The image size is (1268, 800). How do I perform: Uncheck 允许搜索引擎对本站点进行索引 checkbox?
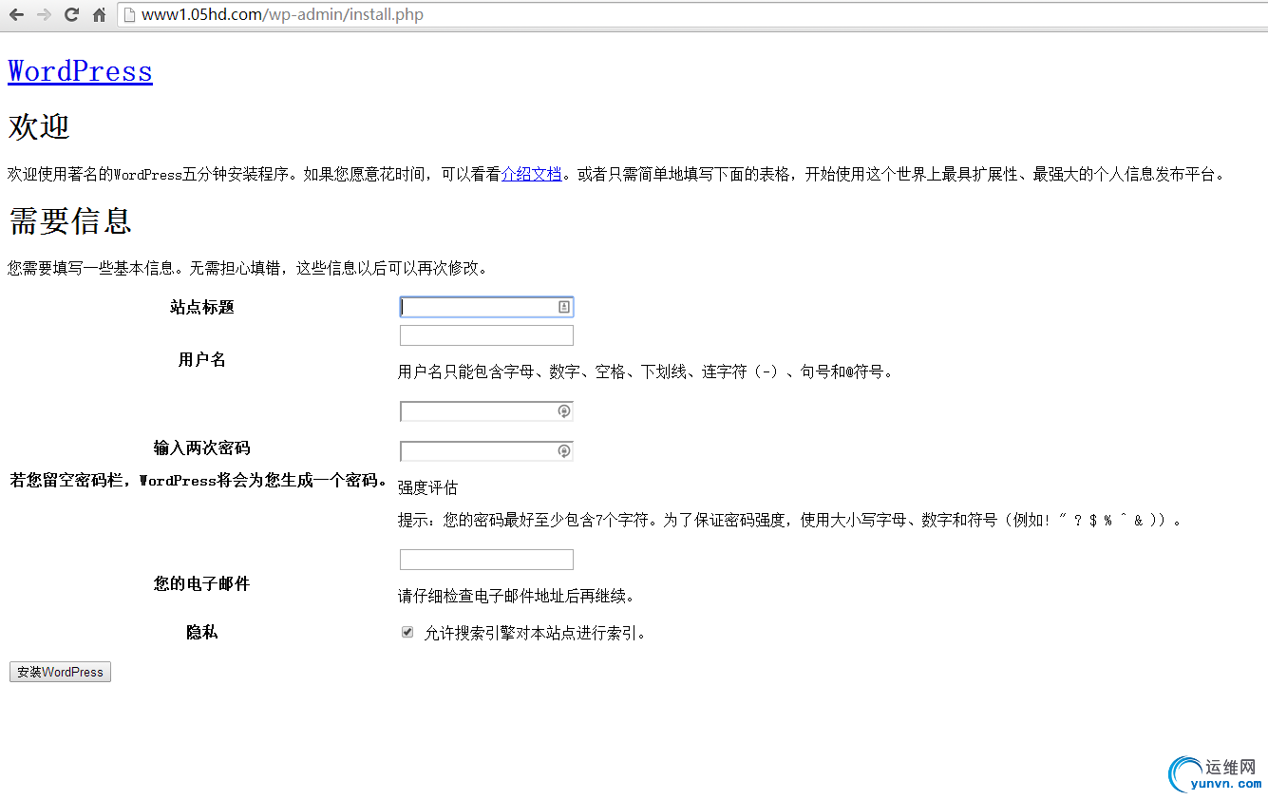point(407,632)
